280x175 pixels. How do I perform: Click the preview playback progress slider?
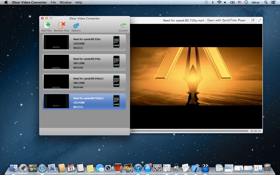[x=190, y=131]
